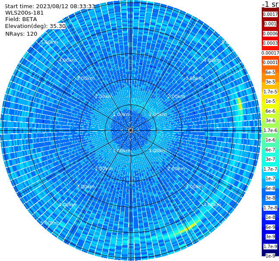
Task: Click the 0.0017 colorbar tick label
Action: pyautogui.click(x=270, y=14)
